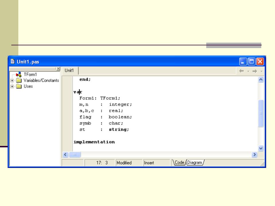Expand the Uses tree node
The width and height of the screenshot is (275, 206).
pos(12,86)
